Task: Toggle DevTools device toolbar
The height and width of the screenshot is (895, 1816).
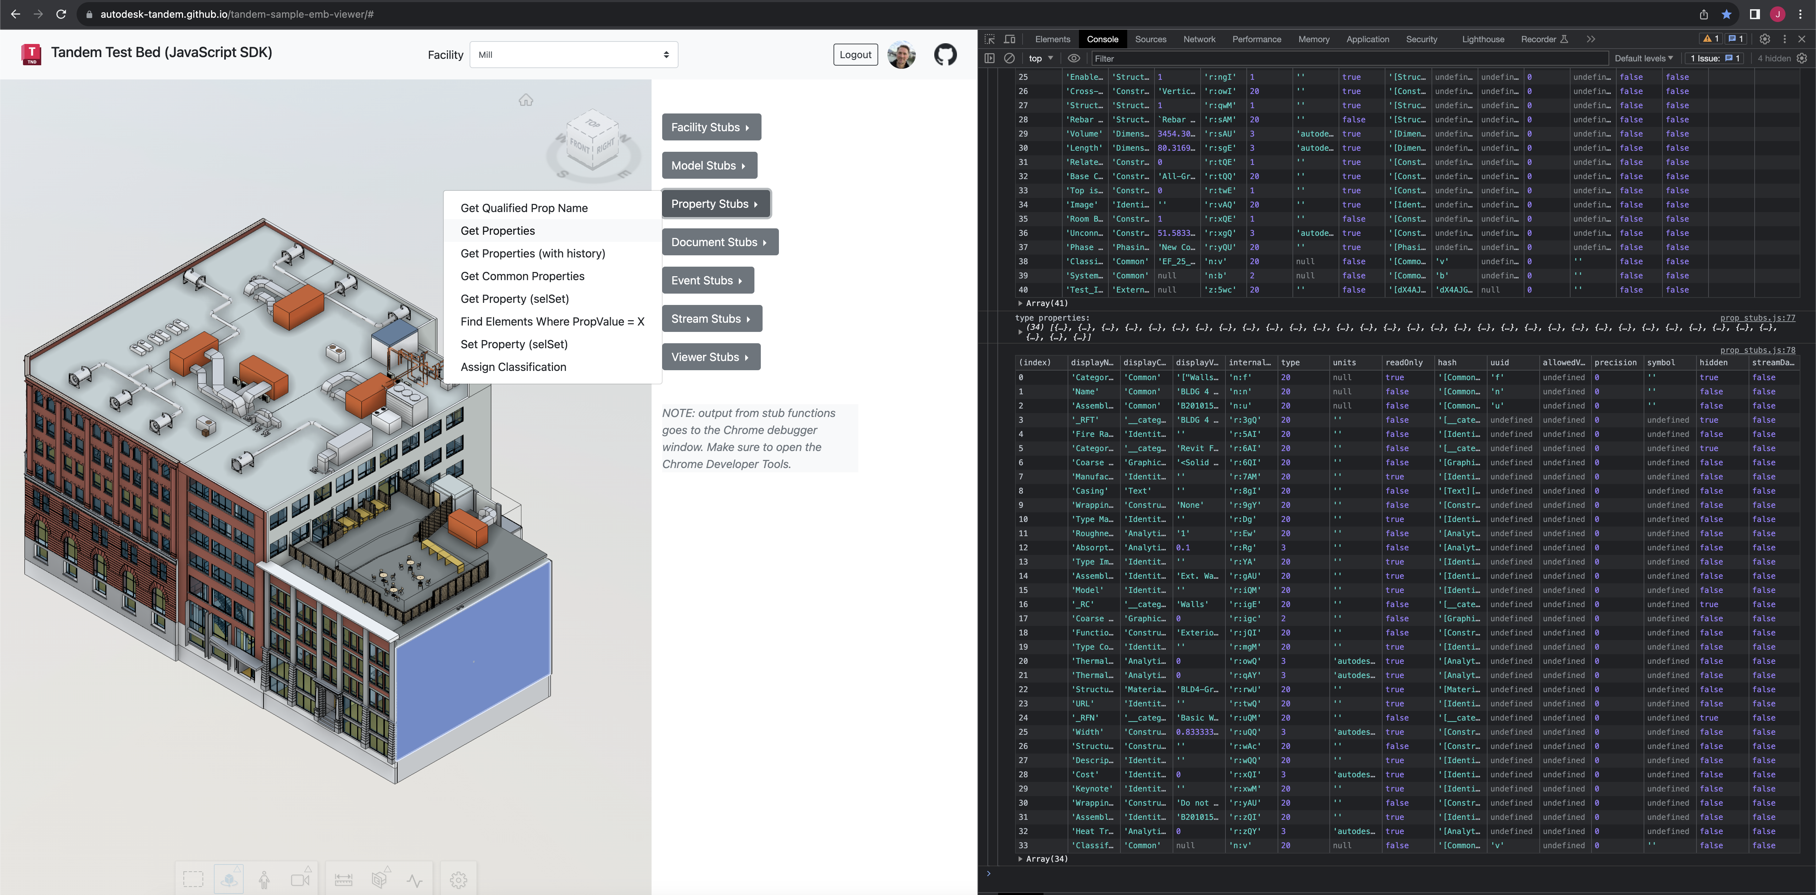Action: [x=1009, y=39]
